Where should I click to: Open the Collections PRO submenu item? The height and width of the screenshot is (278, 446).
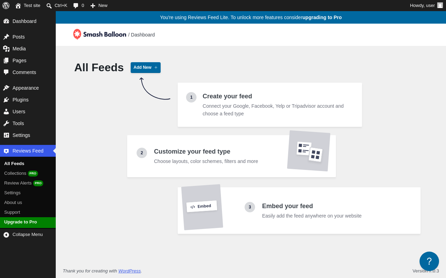[28, 173]
